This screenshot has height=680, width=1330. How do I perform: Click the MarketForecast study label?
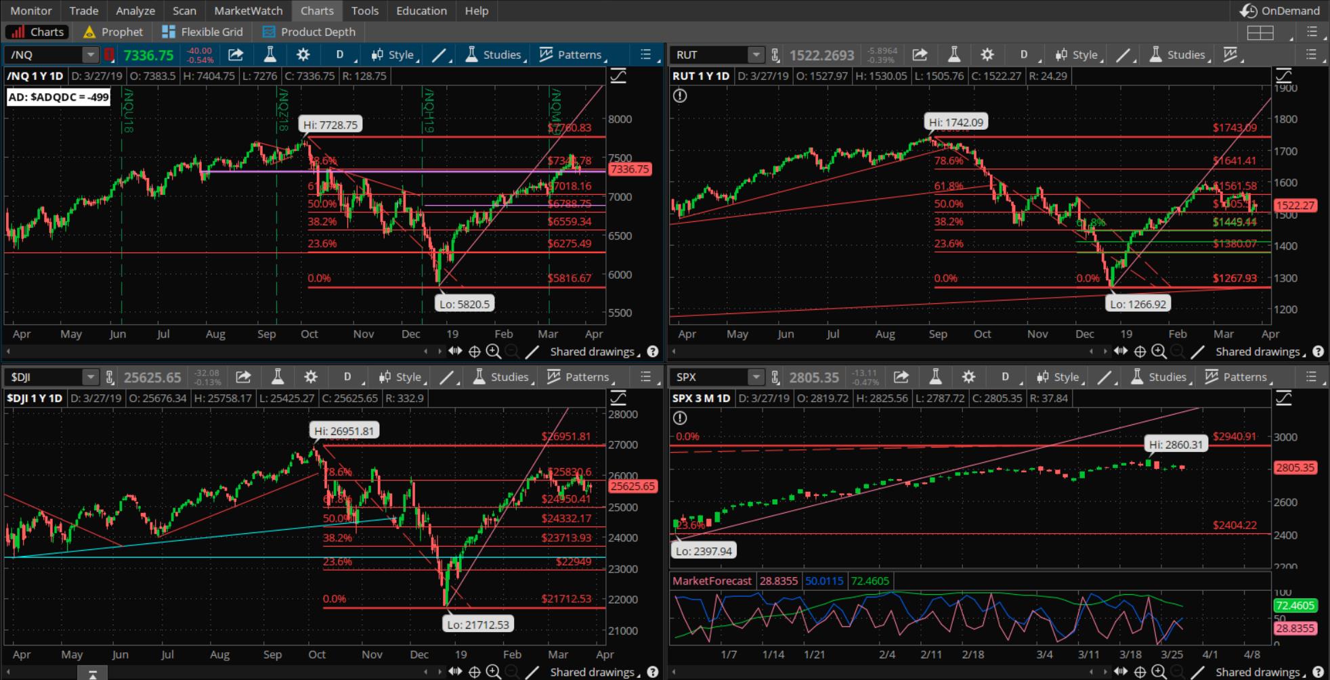point(712,581)
